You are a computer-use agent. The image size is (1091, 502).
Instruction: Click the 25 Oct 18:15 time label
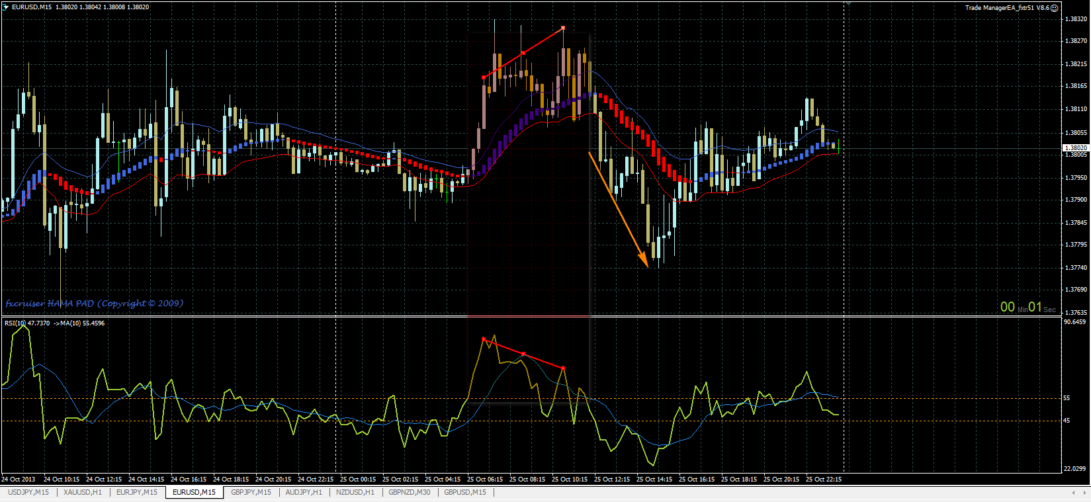tap(739, 480)
